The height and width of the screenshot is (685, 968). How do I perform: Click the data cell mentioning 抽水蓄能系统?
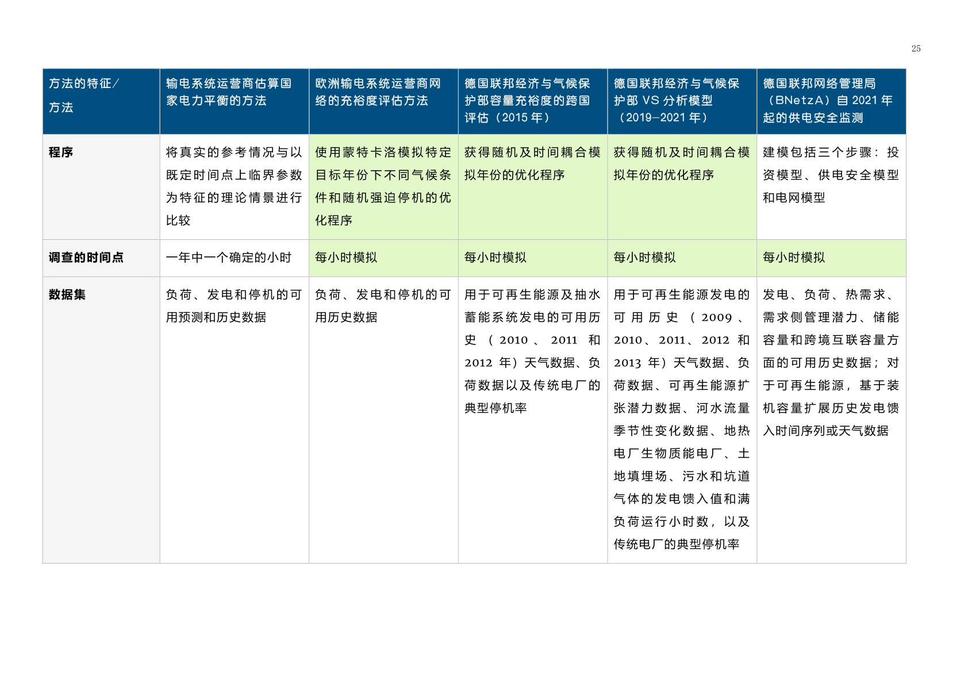(x=532, y=351)
